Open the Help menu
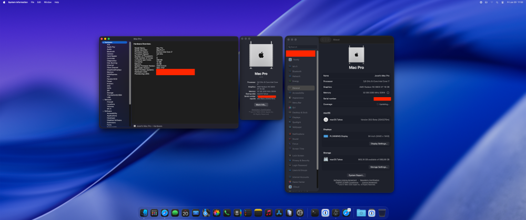 (x=57, y=2)
